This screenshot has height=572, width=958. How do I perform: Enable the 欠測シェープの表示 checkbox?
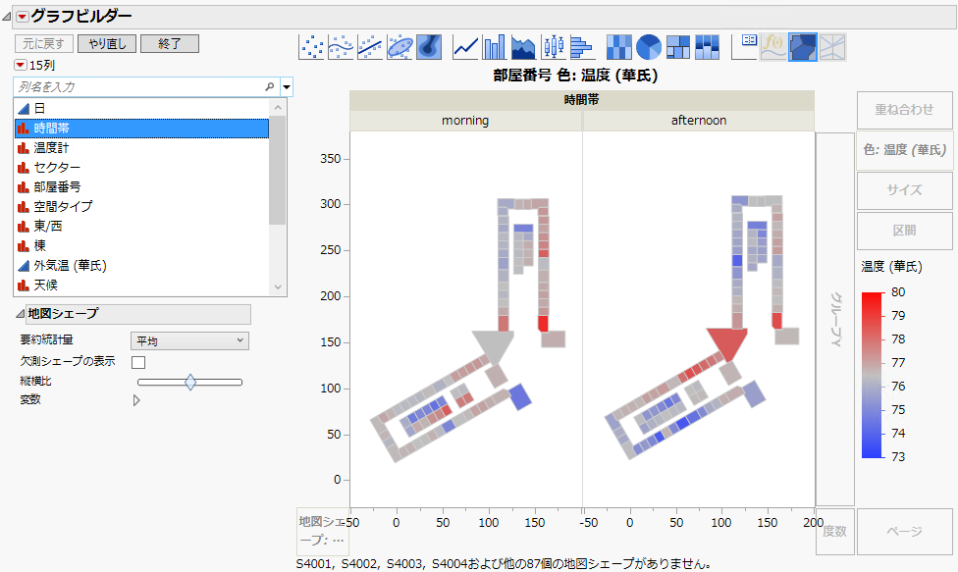tap(137, 362)
